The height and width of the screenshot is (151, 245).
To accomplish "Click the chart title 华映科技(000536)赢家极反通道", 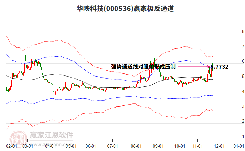I will pos(125,9).
